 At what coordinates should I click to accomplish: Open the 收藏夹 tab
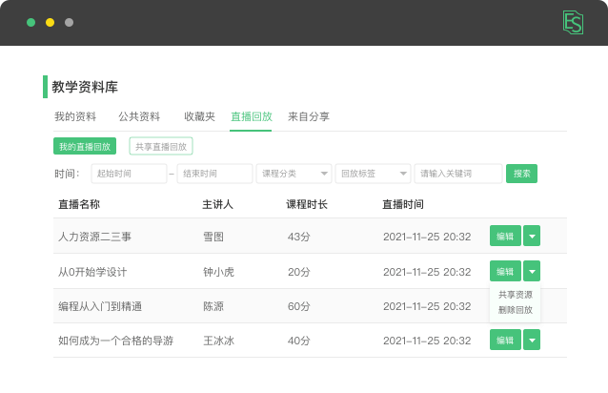click(x=199, y=117)
